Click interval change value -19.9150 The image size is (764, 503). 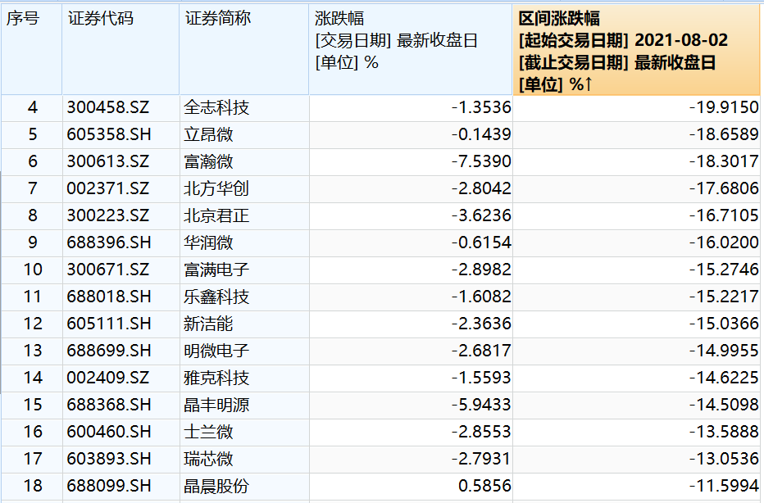click(724, 107)
